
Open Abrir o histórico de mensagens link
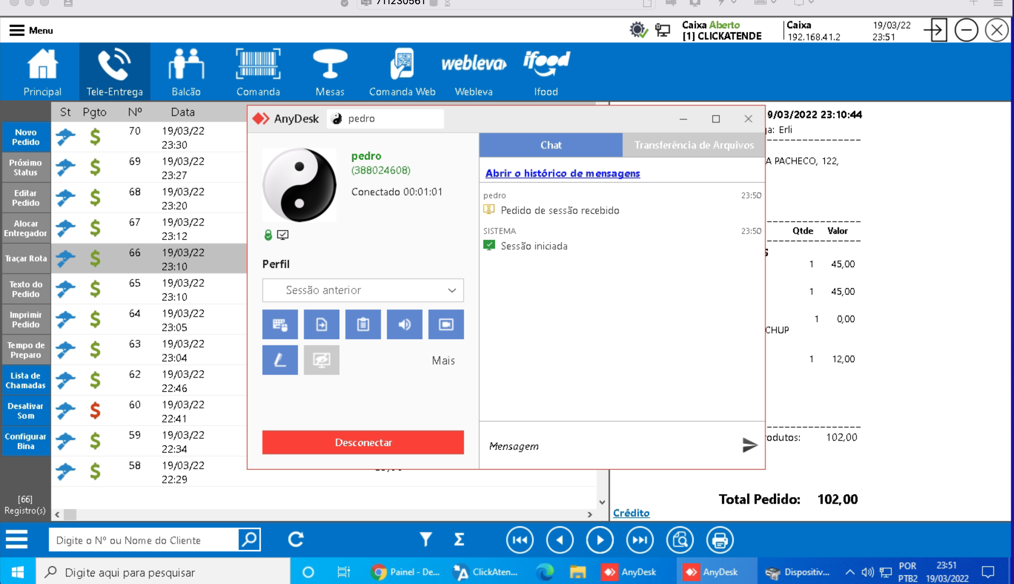point(562,173)
